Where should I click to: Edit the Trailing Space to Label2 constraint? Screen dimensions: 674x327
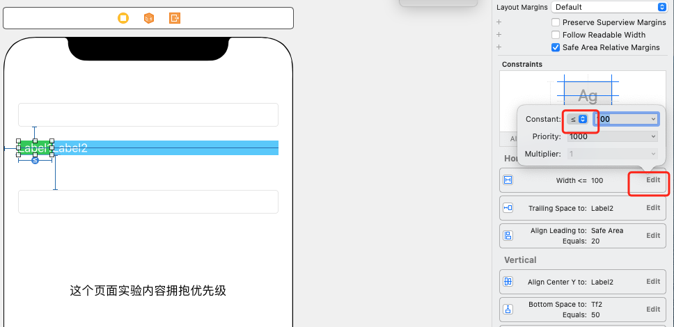653,207
